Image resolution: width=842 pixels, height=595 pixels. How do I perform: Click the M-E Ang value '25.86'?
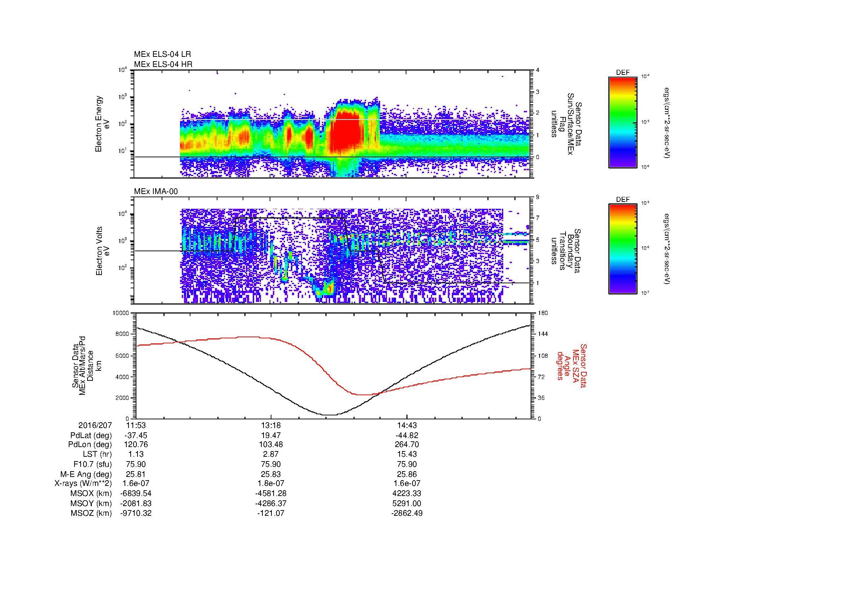pos(407,474)
